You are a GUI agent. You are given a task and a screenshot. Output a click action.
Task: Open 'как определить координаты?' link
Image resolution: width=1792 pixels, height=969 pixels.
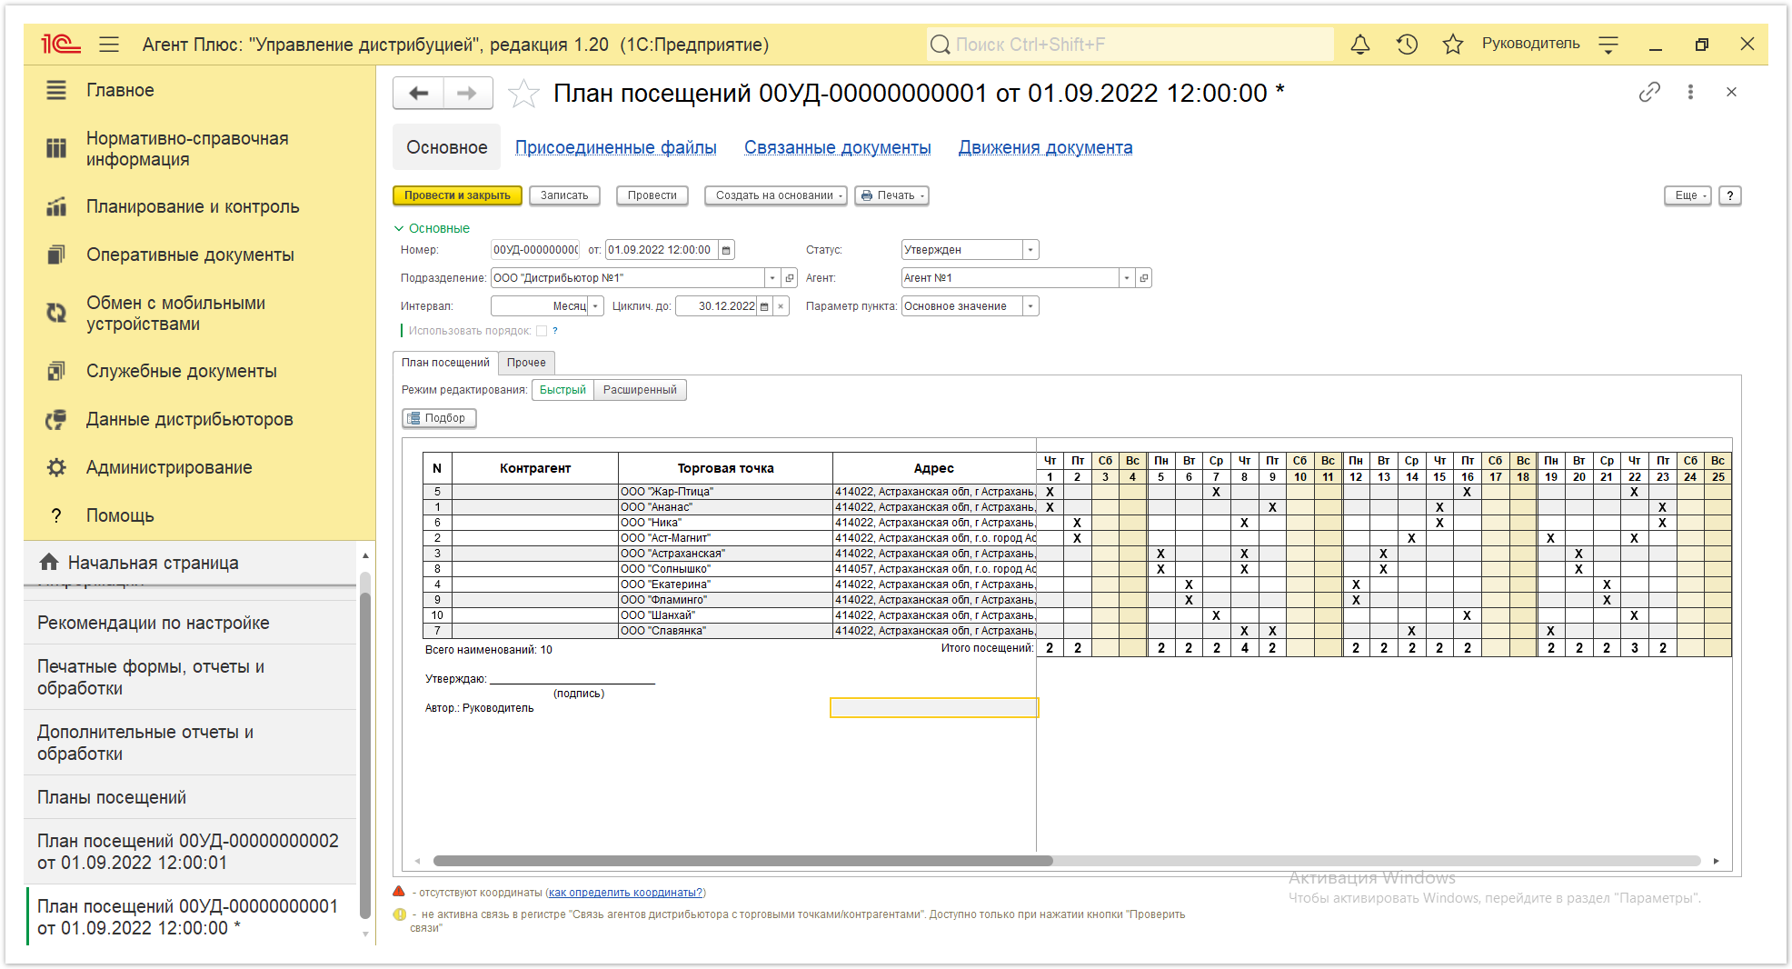tap(626, 893)
